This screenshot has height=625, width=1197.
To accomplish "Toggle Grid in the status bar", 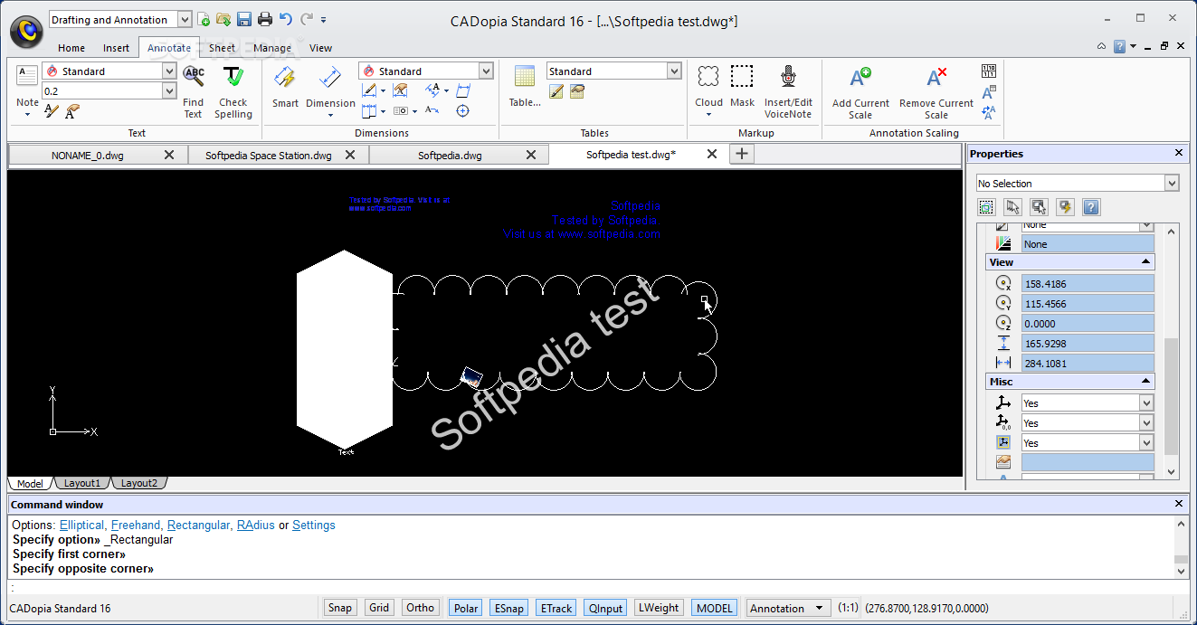I will click(x=379, y=608).
